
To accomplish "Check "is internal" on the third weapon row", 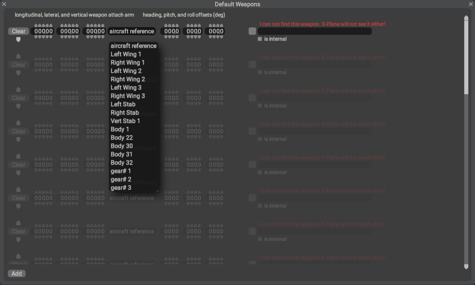I will click(x=260, y=106).
